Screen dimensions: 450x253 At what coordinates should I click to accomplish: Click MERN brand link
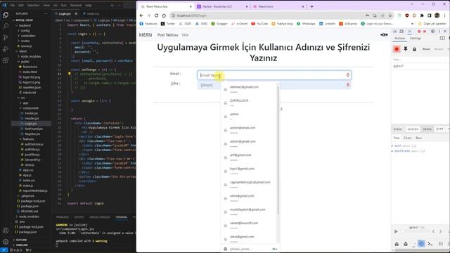click(146, 35)
